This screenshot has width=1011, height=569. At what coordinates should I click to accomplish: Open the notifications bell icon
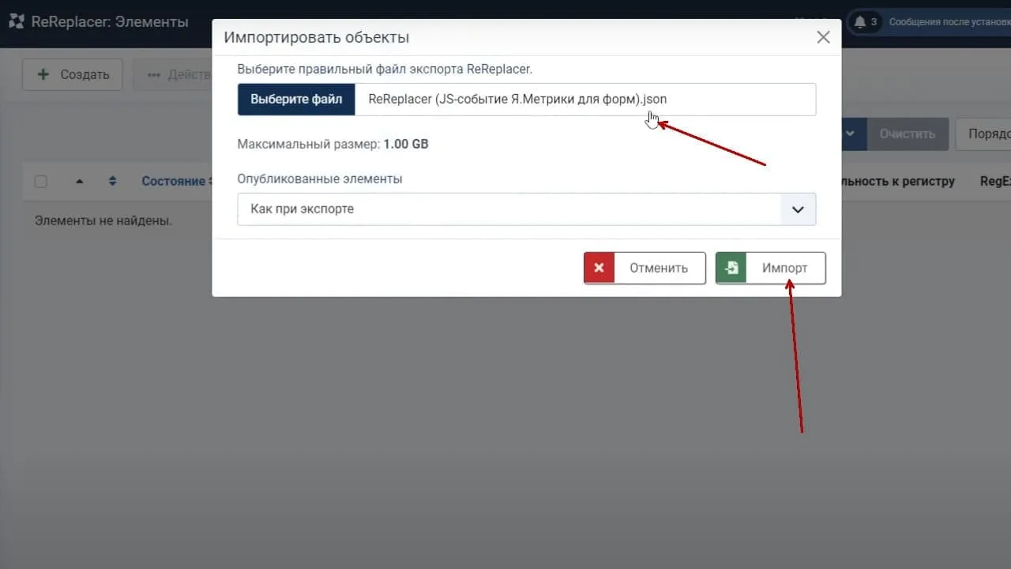[860, 22]
